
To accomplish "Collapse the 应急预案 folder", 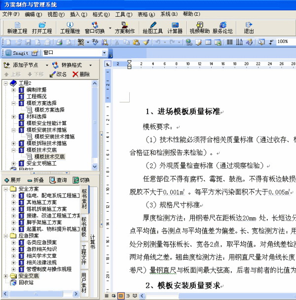I will pyautogui.click(x=6, y=236).
